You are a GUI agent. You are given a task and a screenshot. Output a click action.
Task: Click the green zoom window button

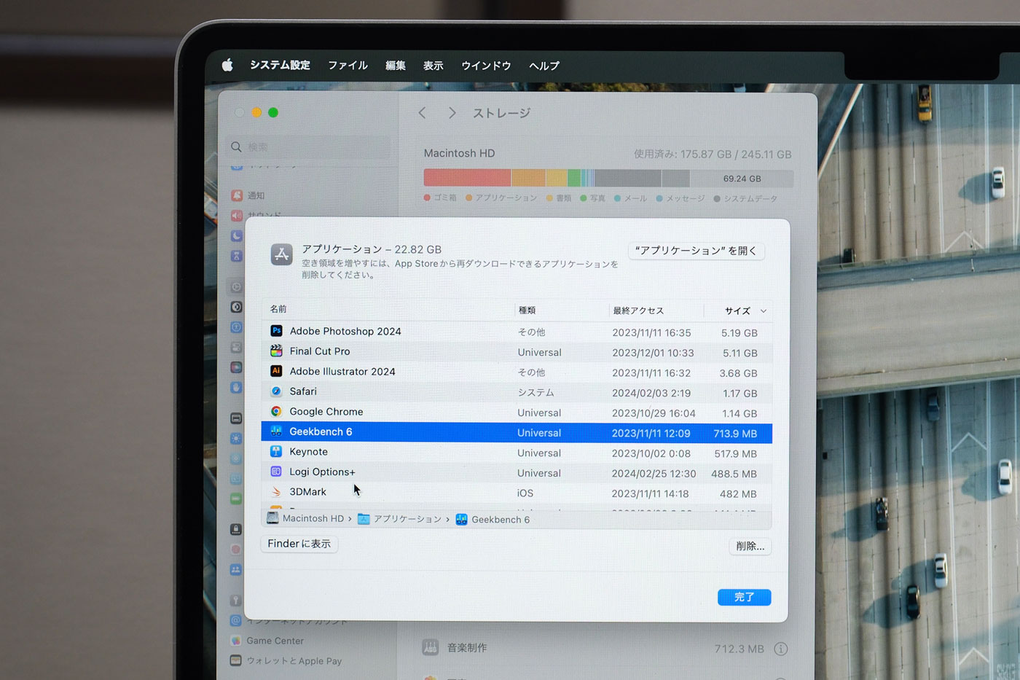[273, 112]
